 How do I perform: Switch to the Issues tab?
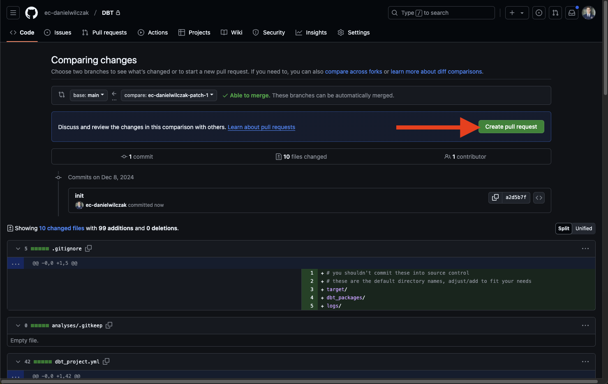(x=58, y=32)
